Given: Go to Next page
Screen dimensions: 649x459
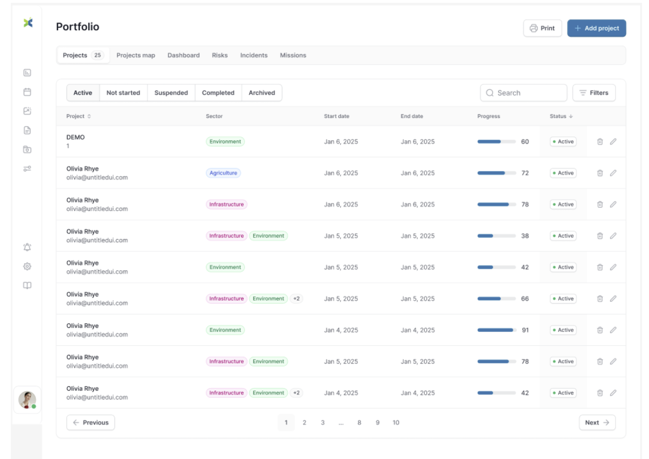Looking at the screenshot, I should tap(597, 422).
